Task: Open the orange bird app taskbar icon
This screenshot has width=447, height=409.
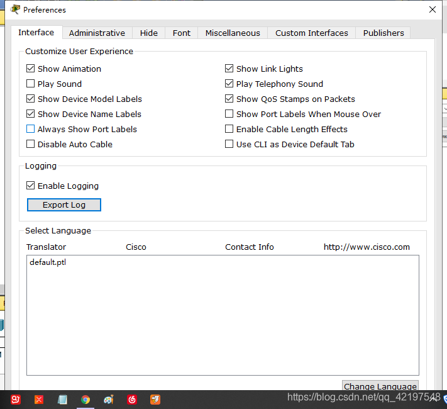Action: (x=155, y=400)
